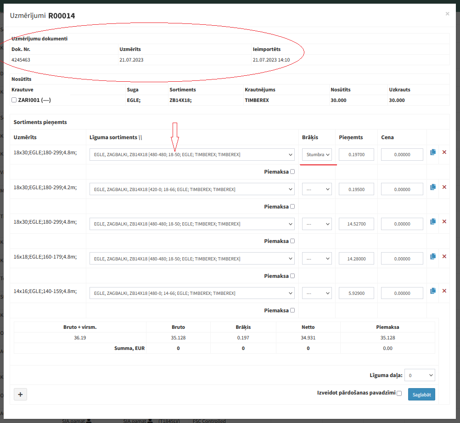Viewport: 460px width, 423px height.
Task: Click the Pieņemts field with 14.28000
Action: click(x=356, y=259)
